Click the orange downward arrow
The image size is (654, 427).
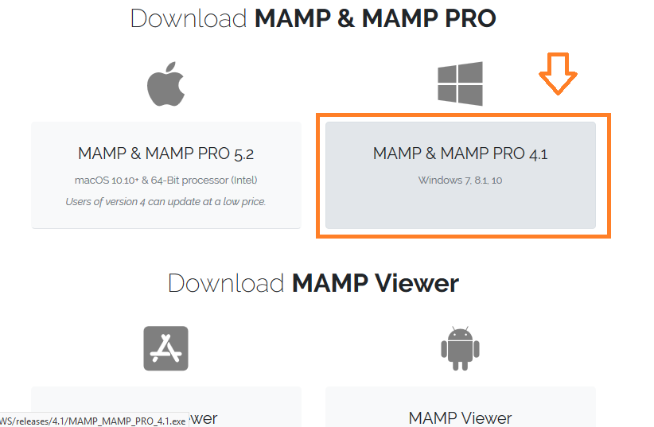pyautogui.click(x=558, y=73)
